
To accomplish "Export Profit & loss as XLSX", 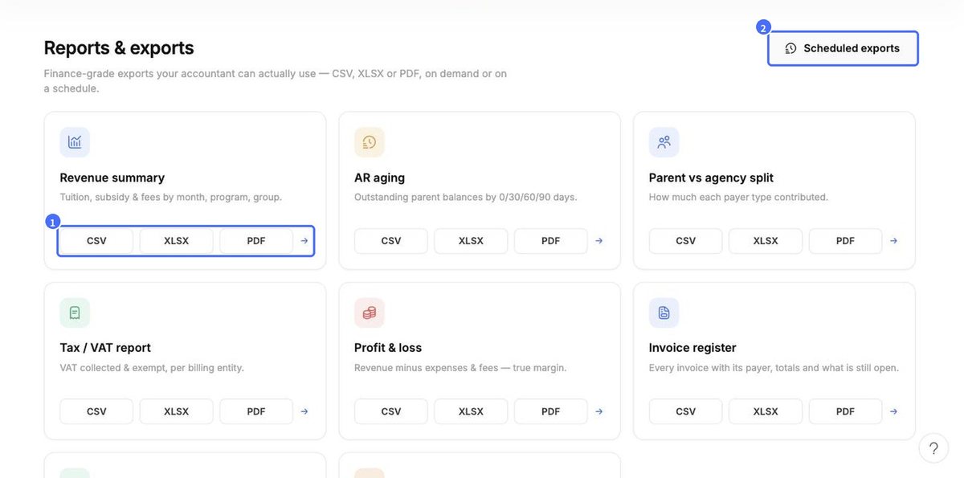I will [x=471, y=411].
